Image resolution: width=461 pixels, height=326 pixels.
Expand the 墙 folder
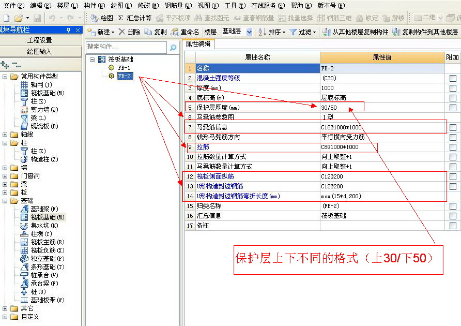(5, 168)
